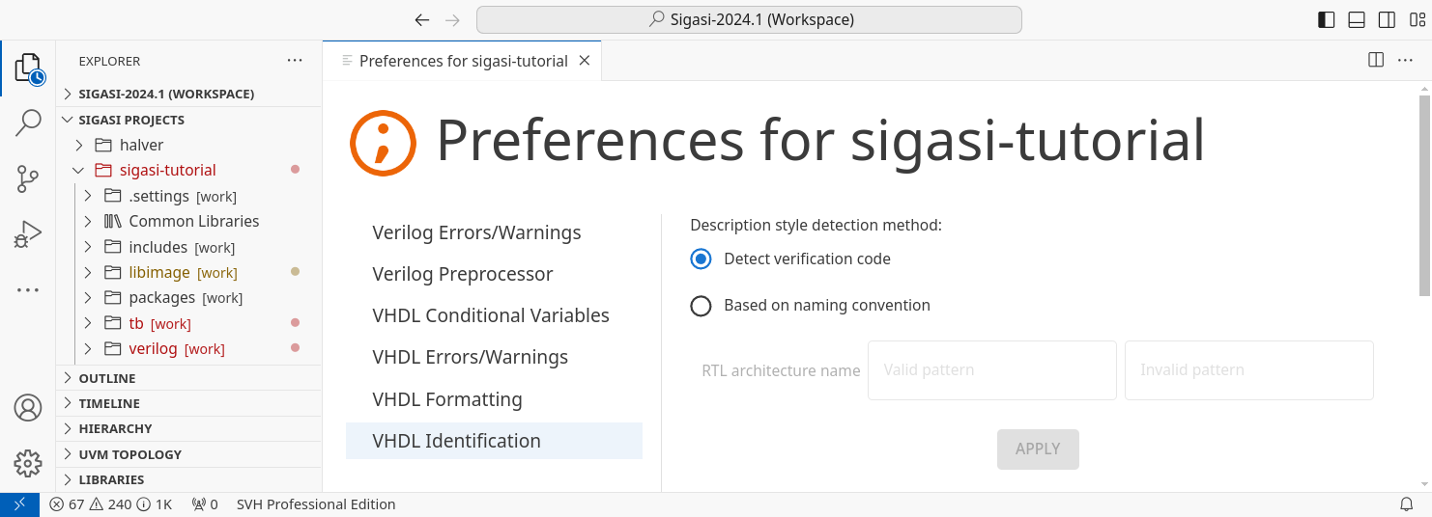This screenshot has width=1432, height=517.
Task: Open the Run and Debug view
Action: click(x=28, y=234)
